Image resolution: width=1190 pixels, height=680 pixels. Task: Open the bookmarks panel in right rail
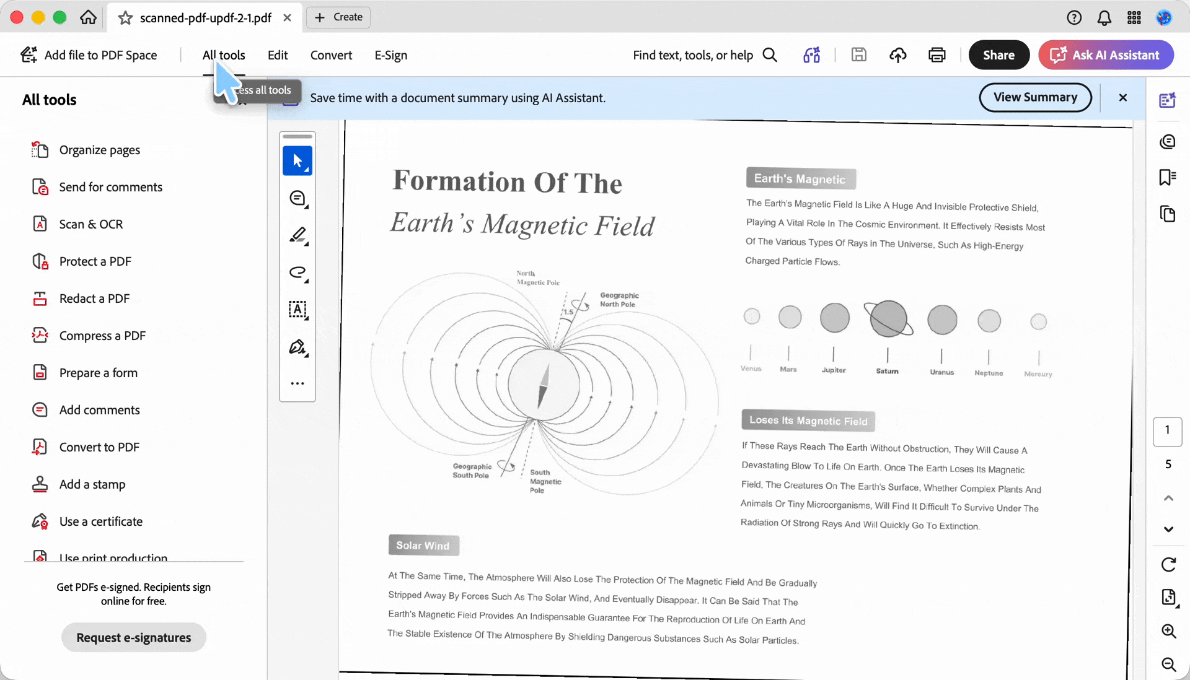[1168, 178]
